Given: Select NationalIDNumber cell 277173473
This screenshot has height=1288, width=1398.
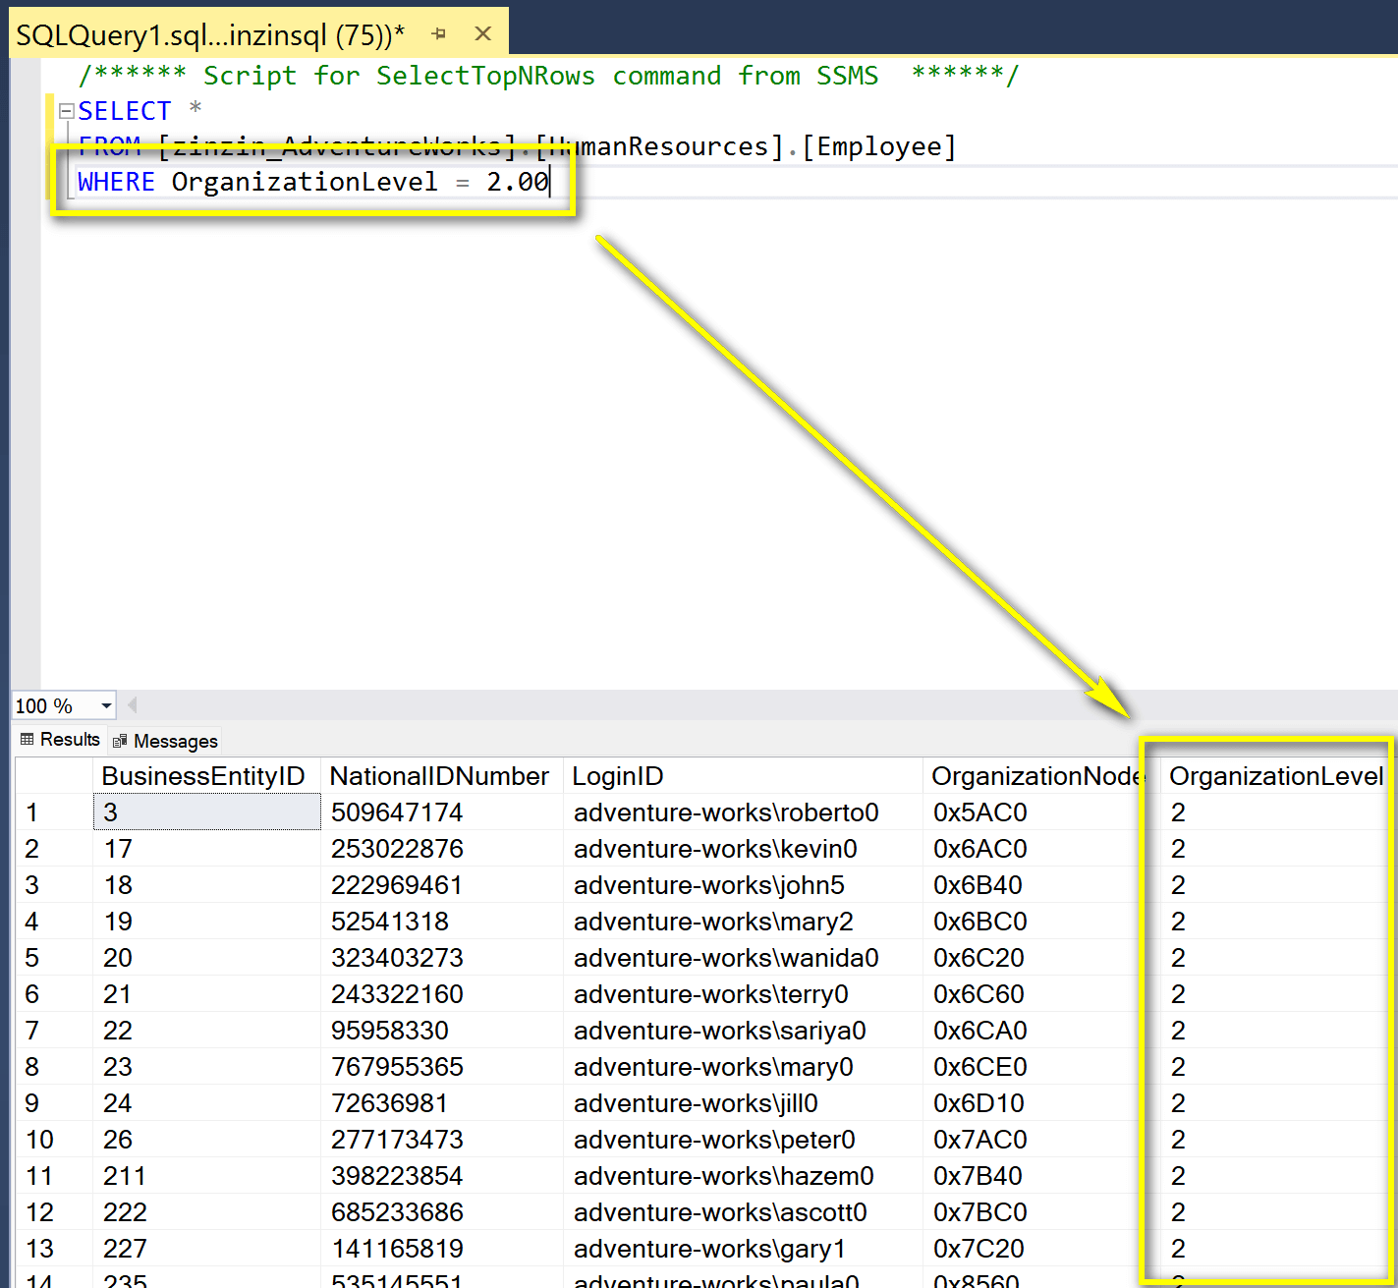Looking at the screenshot, I should 441,1140.
